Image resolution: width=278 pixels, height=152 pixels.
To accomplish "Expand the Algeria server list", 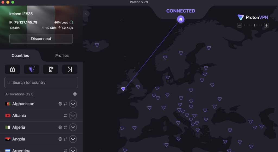I will [73, 127].
